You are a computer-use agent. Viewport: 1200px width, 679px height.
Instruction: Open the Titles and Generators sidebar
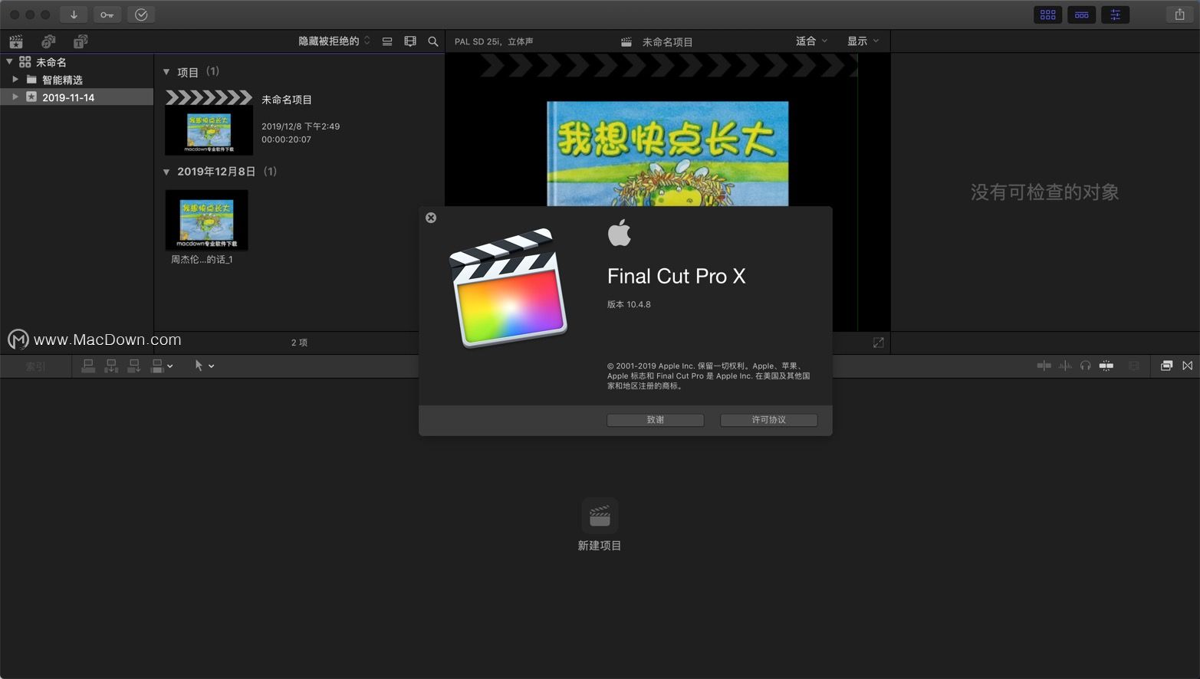[x=80, y=41]
